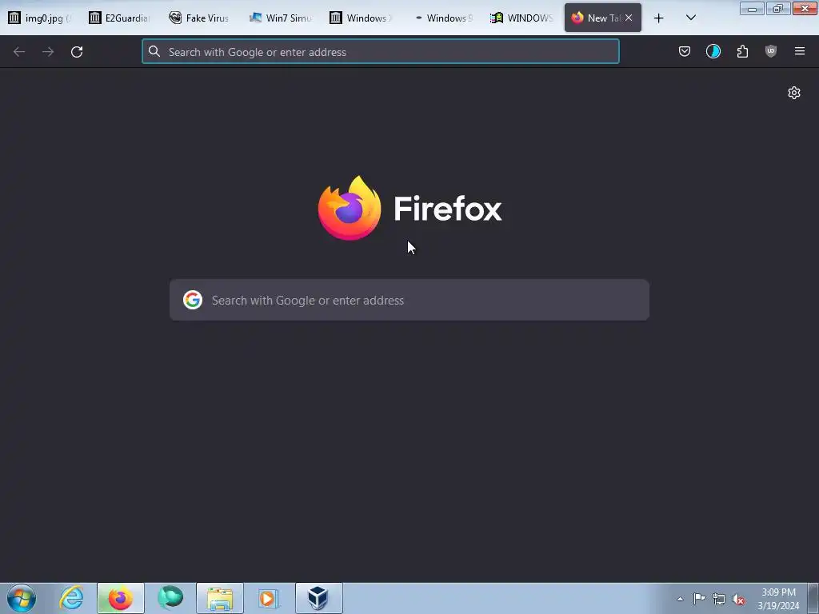This screenshot has width=819, height=614.
Task: Close the Firefox window
Action: click(805, 9)
